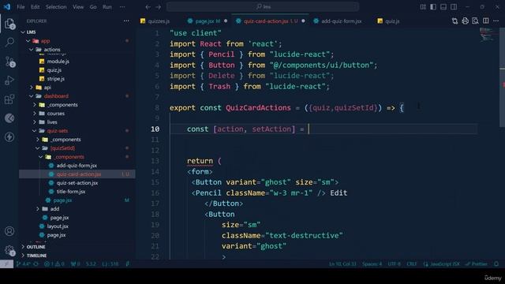Click the command center search box
Image resolution: width=505 pixels, height=284 pixels.
tap(263, 7)
